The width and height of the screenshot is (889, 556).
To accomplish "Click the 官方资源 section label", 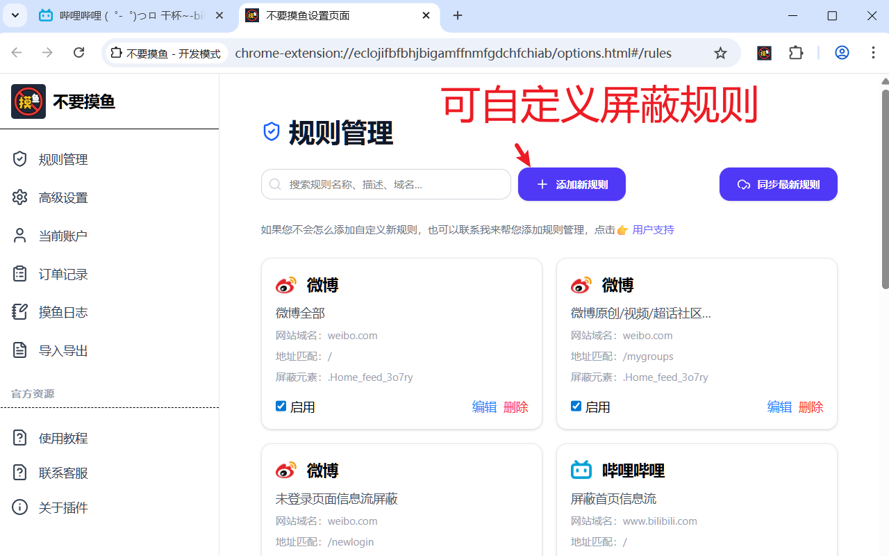I will click(x=33, y=393).
